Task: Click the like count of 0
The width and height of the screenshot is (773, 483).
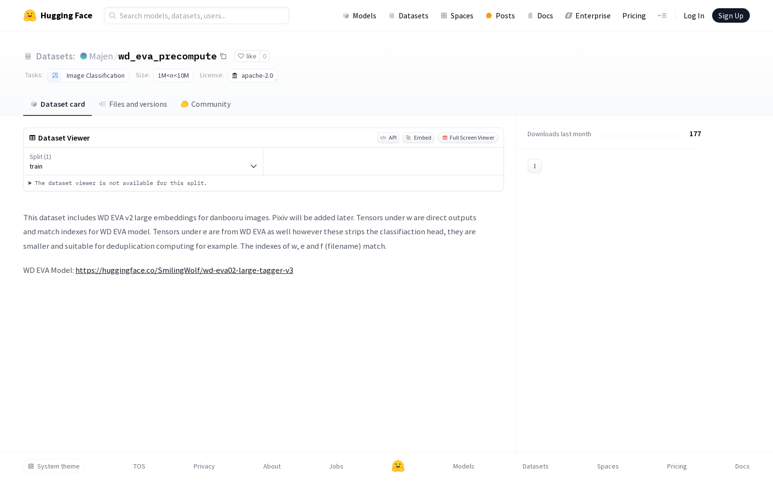Action: [x=265, y=56]
